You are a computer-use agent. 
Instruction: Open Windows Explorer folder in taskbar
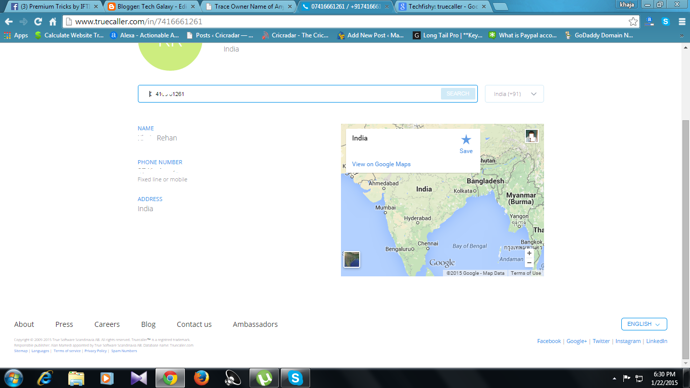(76, 378)
